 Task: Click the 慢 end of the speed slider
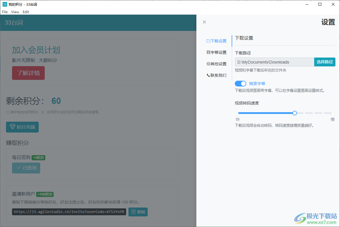point(333,119)
